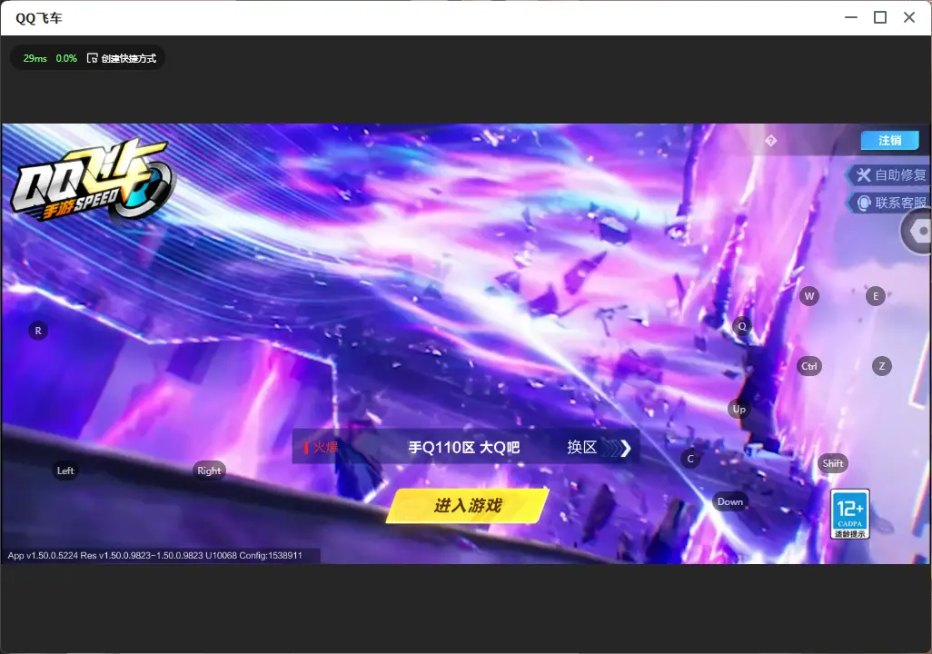
Task: Maximize the QQ飞车 window
Action: pos(880,17)
